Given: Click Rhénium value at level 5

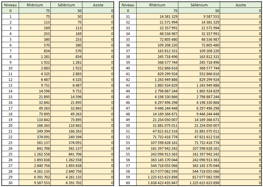Looking at the screenshot, I should pos(35,39).
